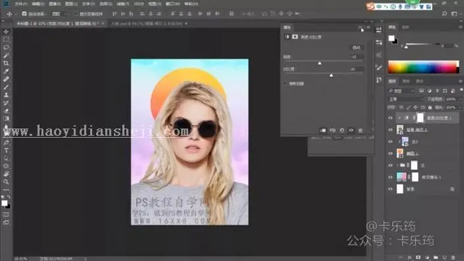The width and height of the screenshot is (464, 261).
Task: Open the layer blend mode dropdown
Action: 405,100
